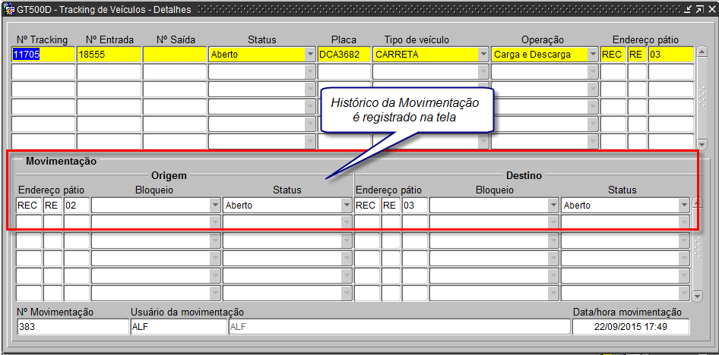Click the Data/hora movimentação label
The width and height of the screenshot is (719, 355).
pos(627,312)
